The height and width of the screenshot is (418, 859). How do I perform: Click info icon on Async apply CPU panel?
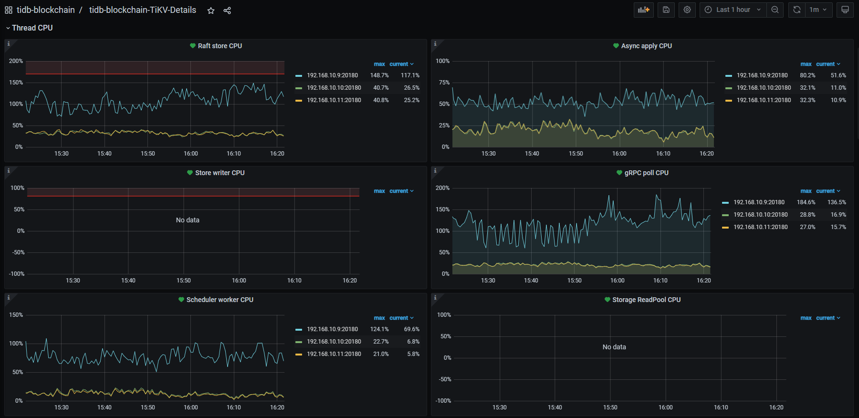click(x=435, y=43)
